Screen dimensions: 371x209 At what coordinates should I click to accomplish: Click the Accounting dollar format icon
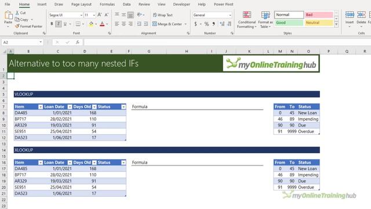click(x=195, y=24)
